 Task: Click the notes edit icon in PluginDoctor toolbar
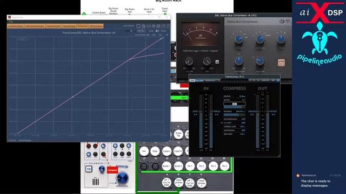pyautogui.click(x=143, y=26)
